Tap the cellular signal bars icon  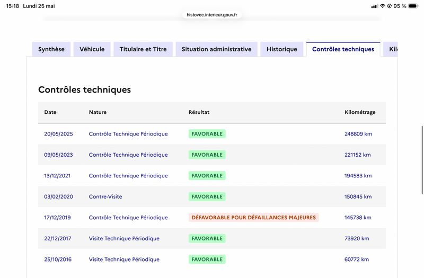click(375, 6)
